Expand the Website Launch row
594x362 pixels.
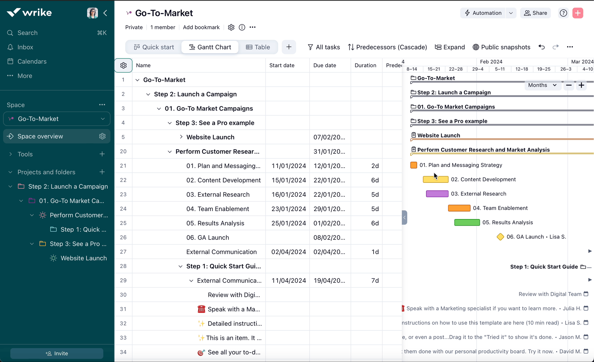click(x=181, y=137)
